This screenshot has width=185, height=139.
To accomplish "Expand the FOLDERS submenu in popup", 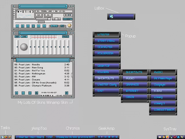I will coord(106,72).
